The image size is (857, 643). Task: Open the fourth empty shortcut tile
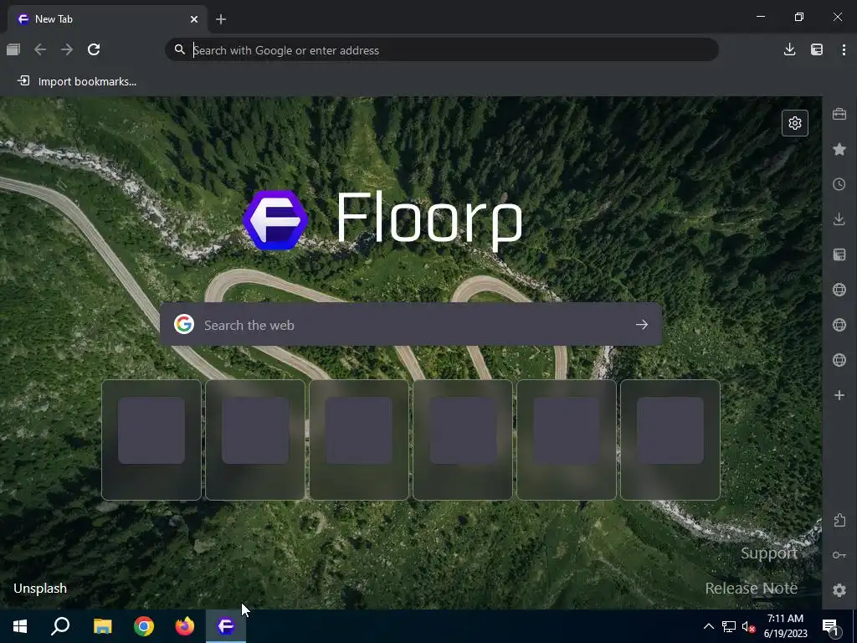[x=463, y=440]
